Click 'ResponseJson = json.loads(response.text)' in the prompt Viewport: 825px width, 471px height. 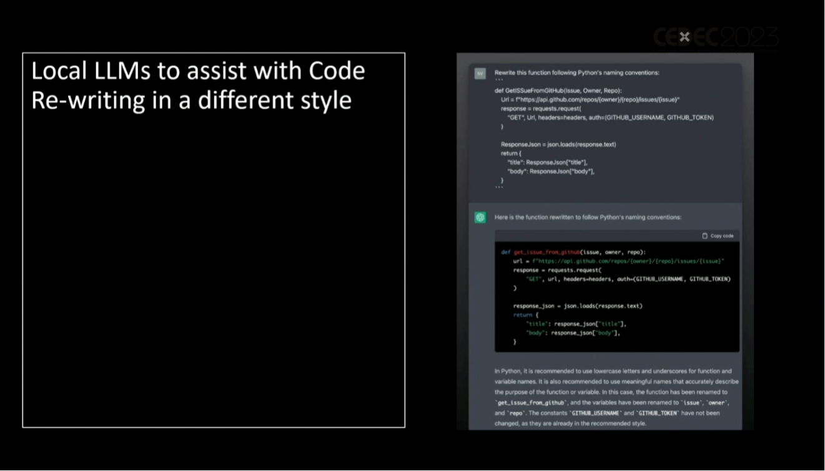[x=558, y=144]
